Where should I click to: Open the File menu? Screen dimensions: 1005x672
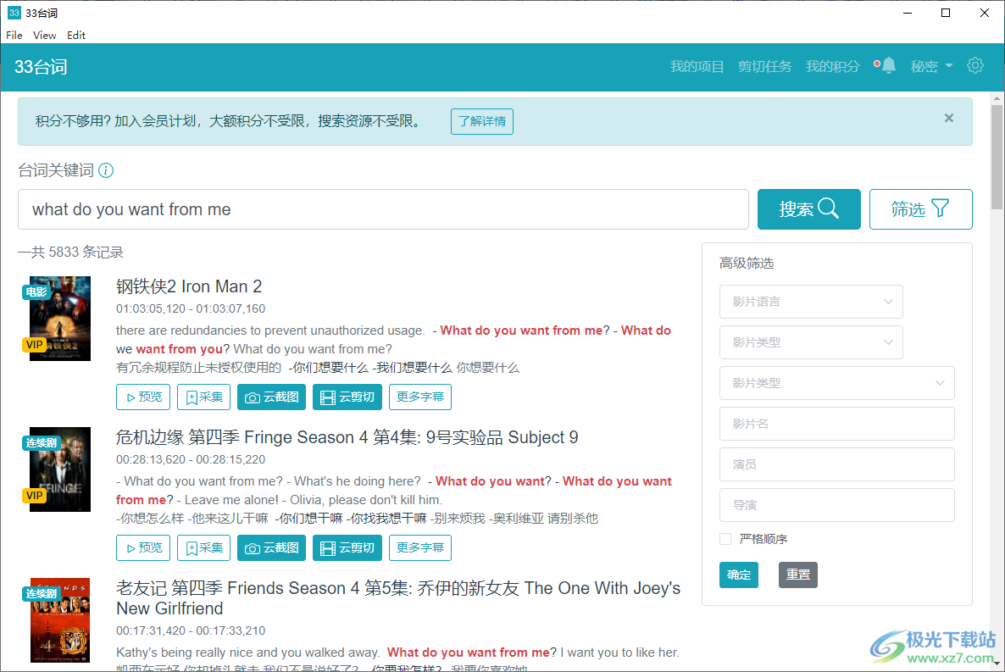coord(14,36)
